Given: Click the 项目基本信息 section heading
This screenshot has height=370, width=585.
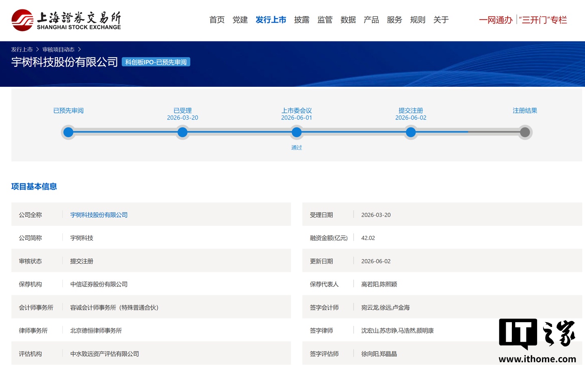Looking at the screenshot, I should coord(34,187).
